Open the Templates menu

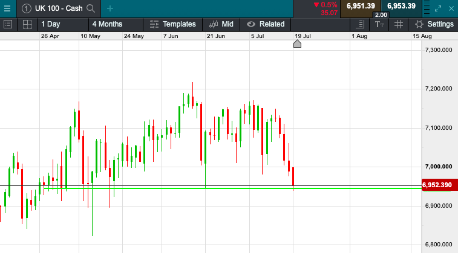[173, 24]
